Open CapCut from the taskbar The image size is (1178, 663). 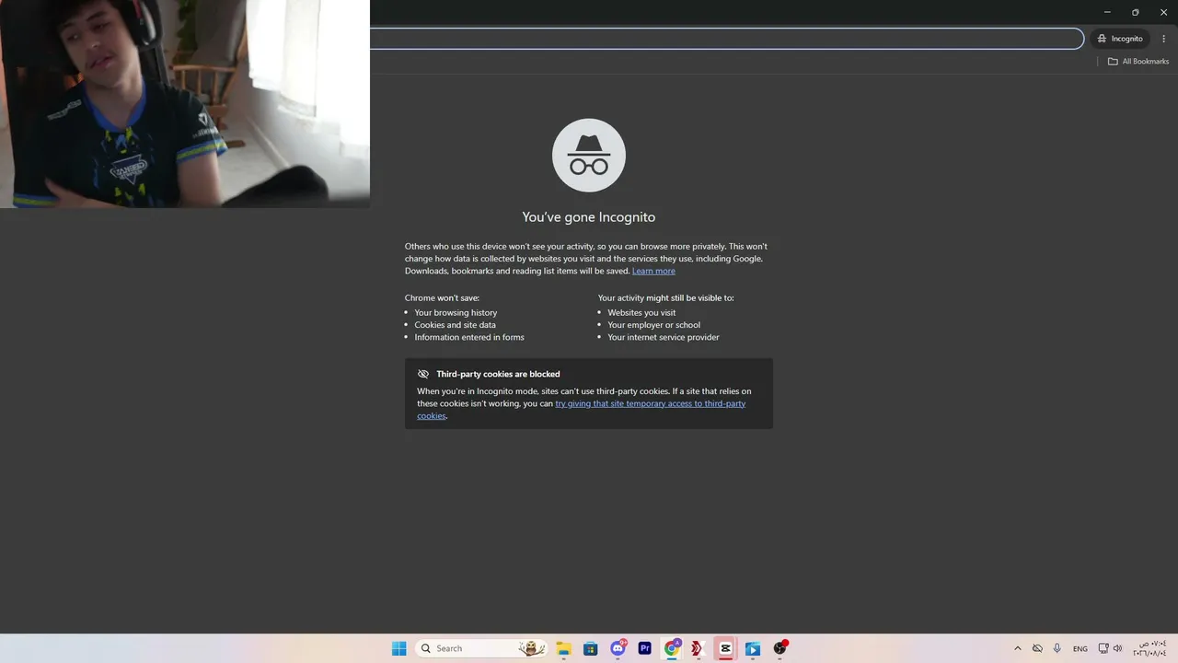pyautogui.click(x=725, y=648)
